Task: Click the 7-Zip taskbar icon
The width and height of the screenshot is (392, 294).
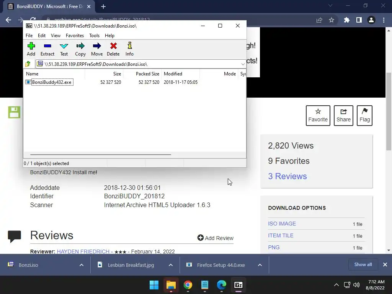Action: [238, 285]
